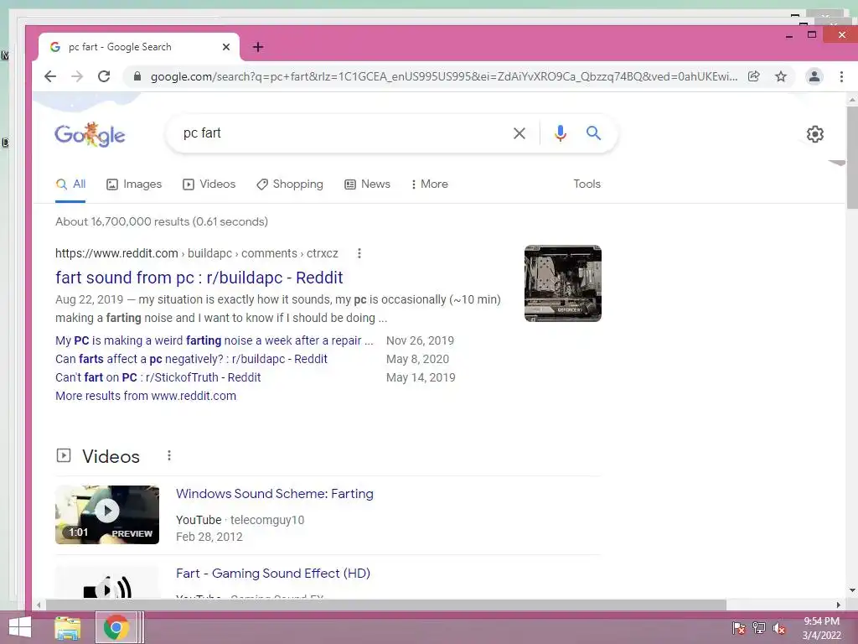
Task: Click the vertical scrollbar thumb
Action: tap(852, 158)
